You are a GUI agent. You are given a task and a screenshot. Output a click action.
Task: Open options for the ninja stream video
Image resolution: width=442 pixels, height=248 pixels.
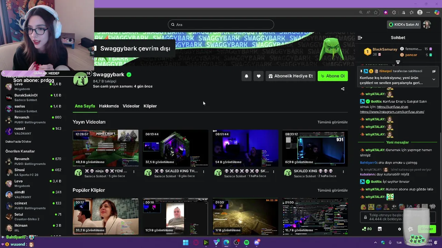[x=134, y=172]
